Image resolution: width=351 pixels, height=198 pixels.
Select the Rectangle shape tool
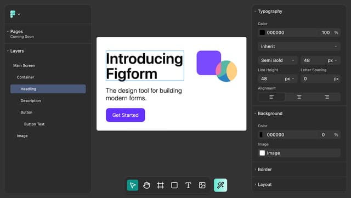tap(174, 185)
